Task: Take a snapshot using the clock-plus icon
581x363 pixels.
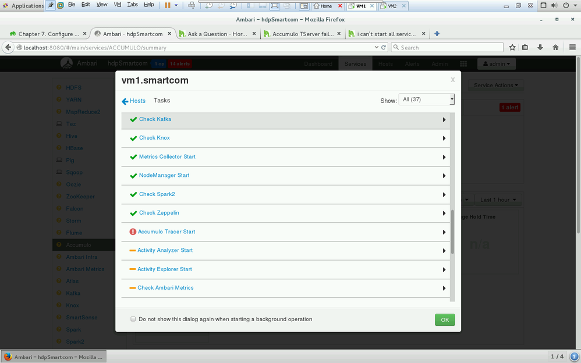Action: [x=210, y=6]
